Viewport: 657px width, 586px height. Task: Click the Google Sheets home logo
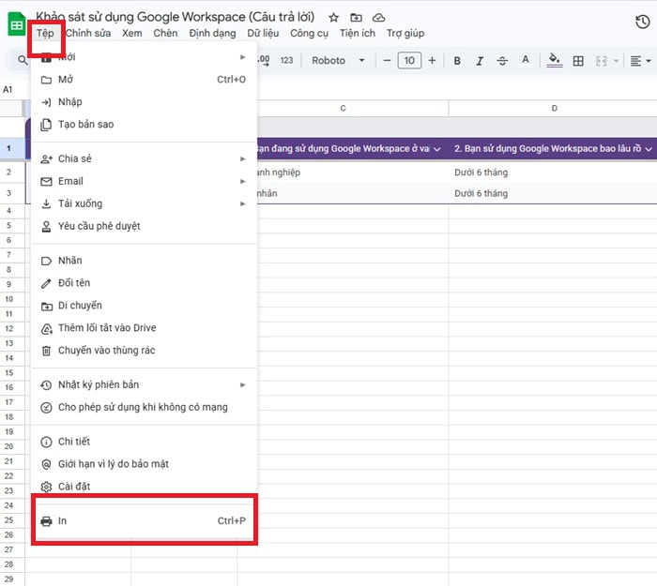click(17, 24)
